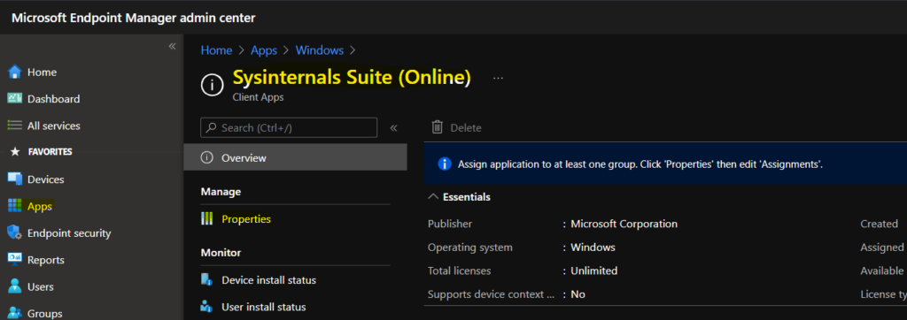Open User install status under Monitor
907x320 pixels.
[x=263, y=307]
